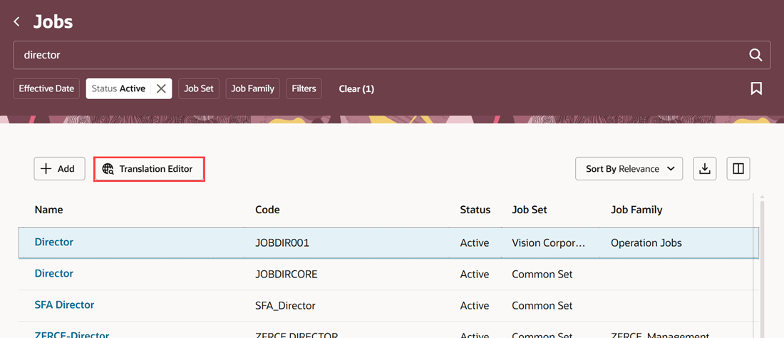Open the Status Active filter chip
This screenshot has width=784, height=338.
(x=118, y=88)
